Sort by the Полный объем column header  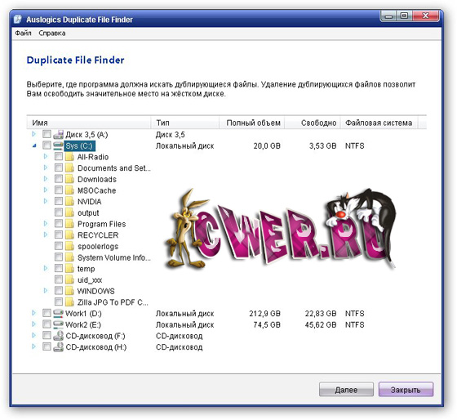(252, 123)
